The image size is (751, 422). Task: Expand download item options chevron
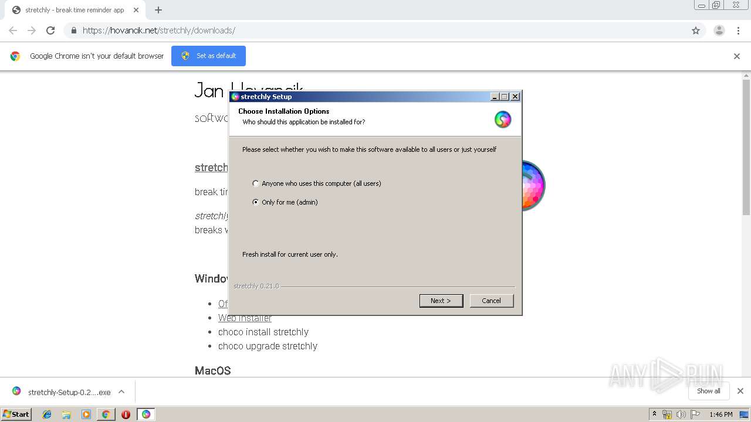(121, 392)
